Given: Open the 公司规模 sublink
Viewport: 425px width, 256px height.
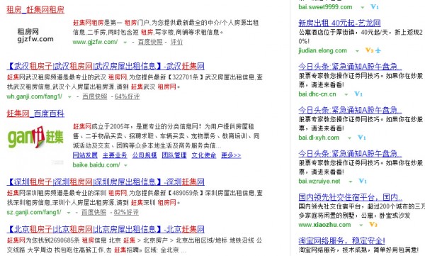Looking at the screenshot, I should tap(144, 155).
